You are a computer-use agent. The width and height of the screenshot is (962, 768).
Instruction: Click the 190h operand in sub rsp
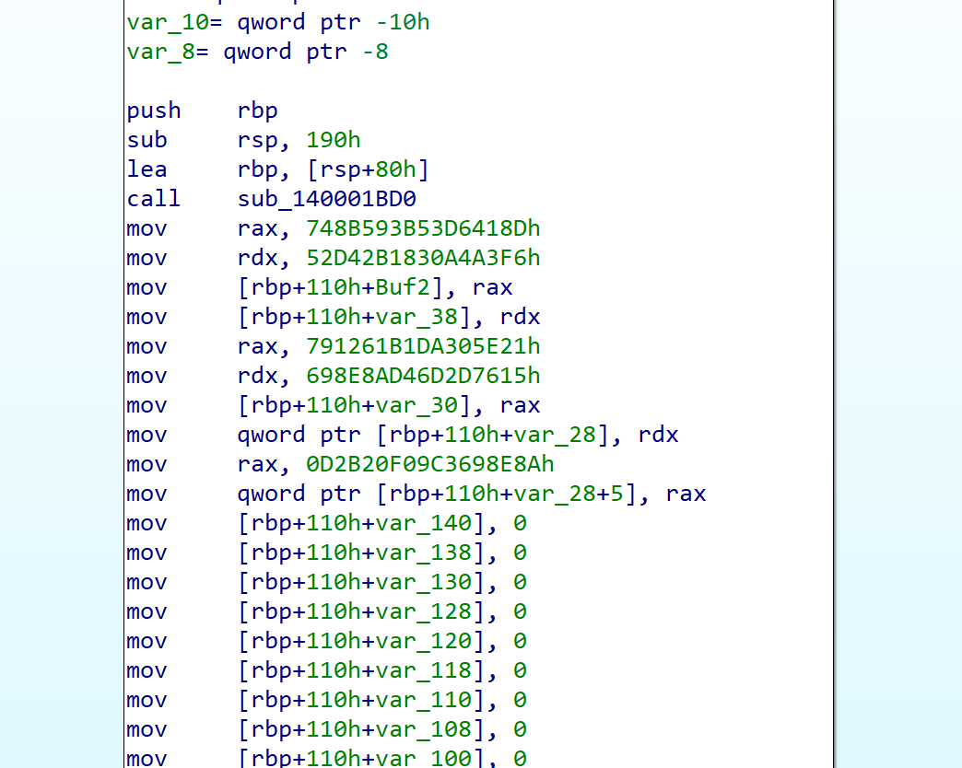tap(333, 140)
